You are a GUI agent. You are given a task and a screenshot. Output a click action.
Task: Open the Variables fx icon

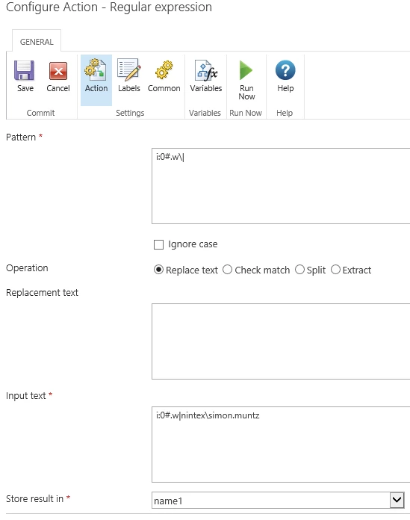point(206,70)
